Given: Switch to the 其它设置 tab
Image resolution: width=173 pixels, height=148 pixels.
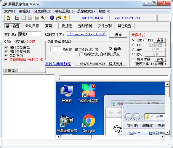Looking at the screenshot, I should pyautogui.click(x=124, y=26).
